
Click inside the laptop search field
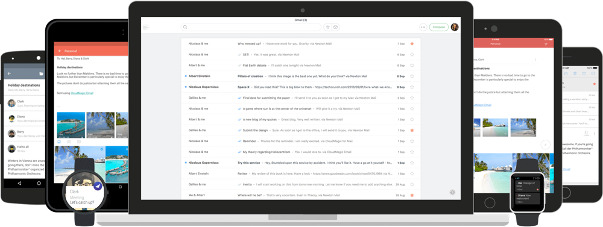pyautogui.click(x=251, y=27)
